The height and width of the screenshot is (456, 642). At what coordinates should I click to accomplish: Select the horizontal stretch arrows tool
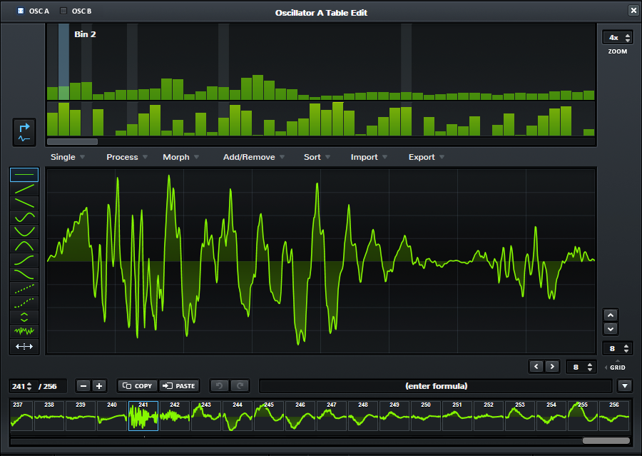tap(24, 346)
